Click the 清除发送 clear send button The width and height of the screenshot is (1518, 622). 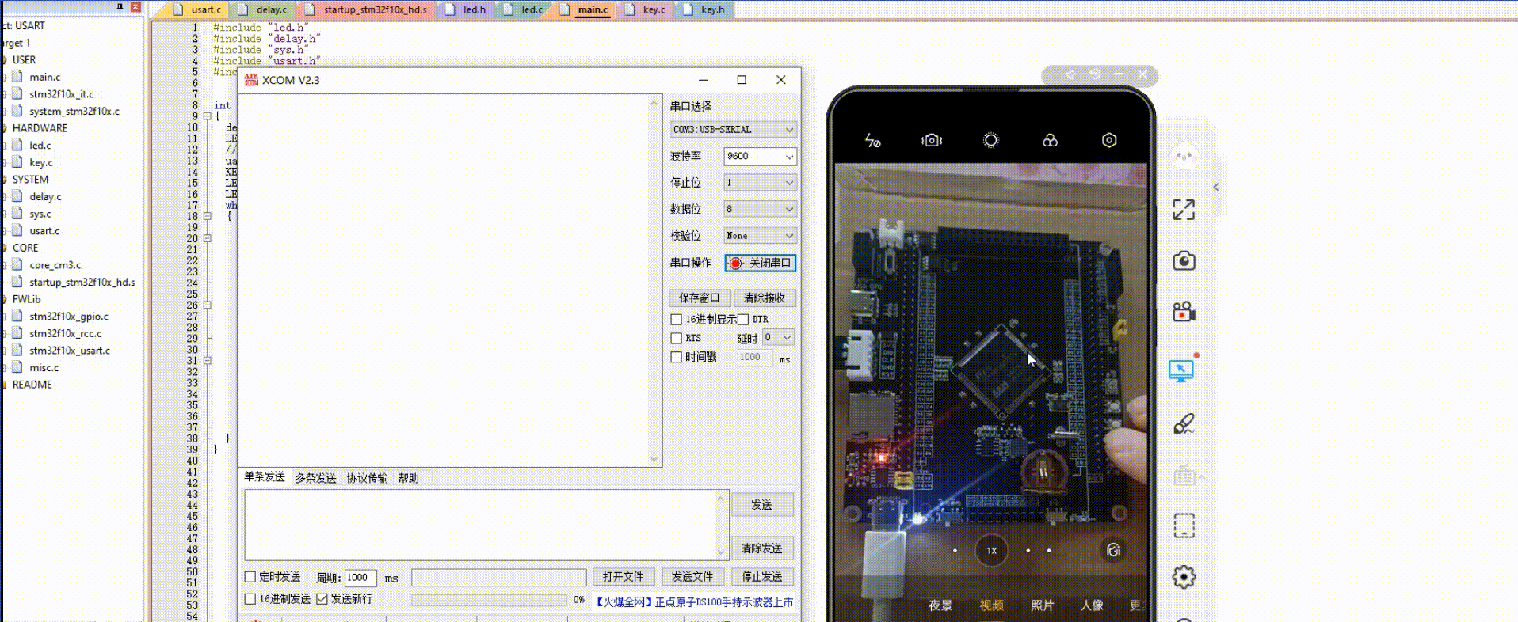coord(761,548)
